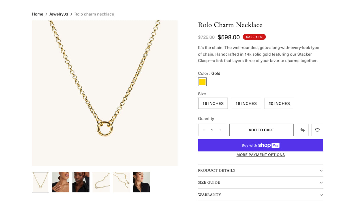Screen dimensions: 355x207
Task: Go to Home breadcrumb link
Action: (38, 14)
